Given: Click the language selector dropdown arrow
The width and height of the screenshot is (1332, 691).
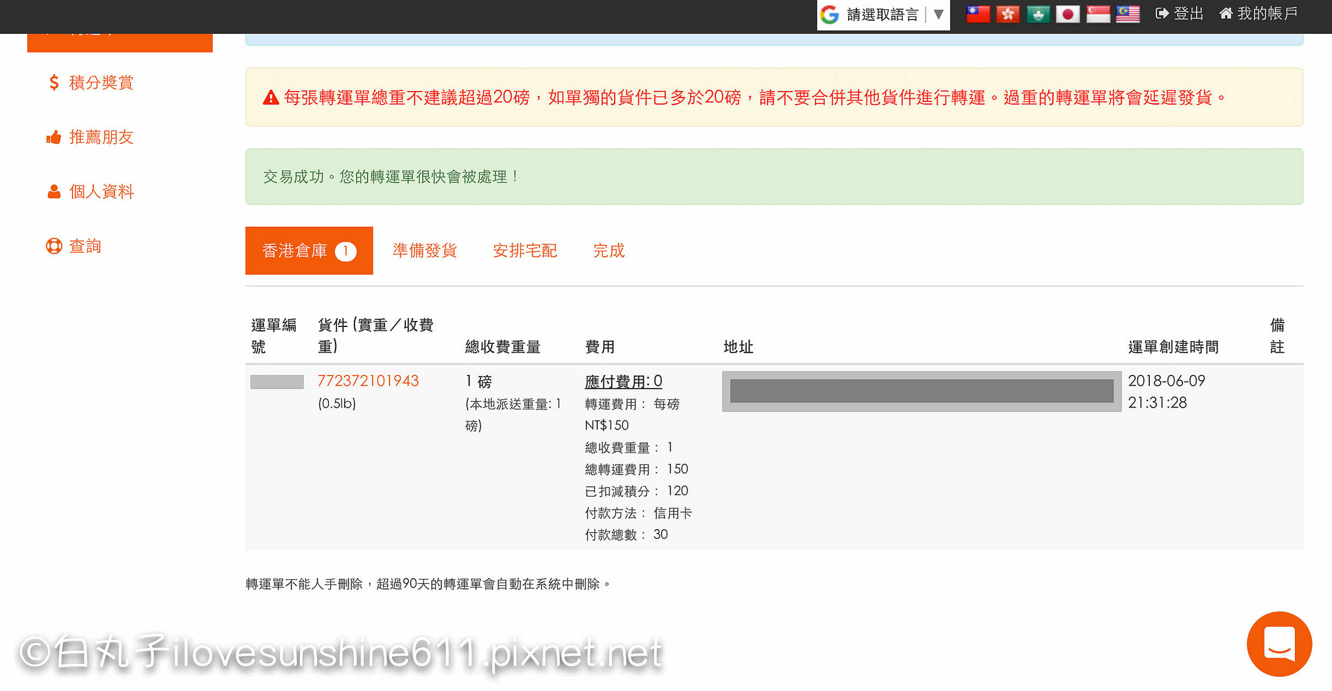Looking at the screenshot, I should (938, 15).
